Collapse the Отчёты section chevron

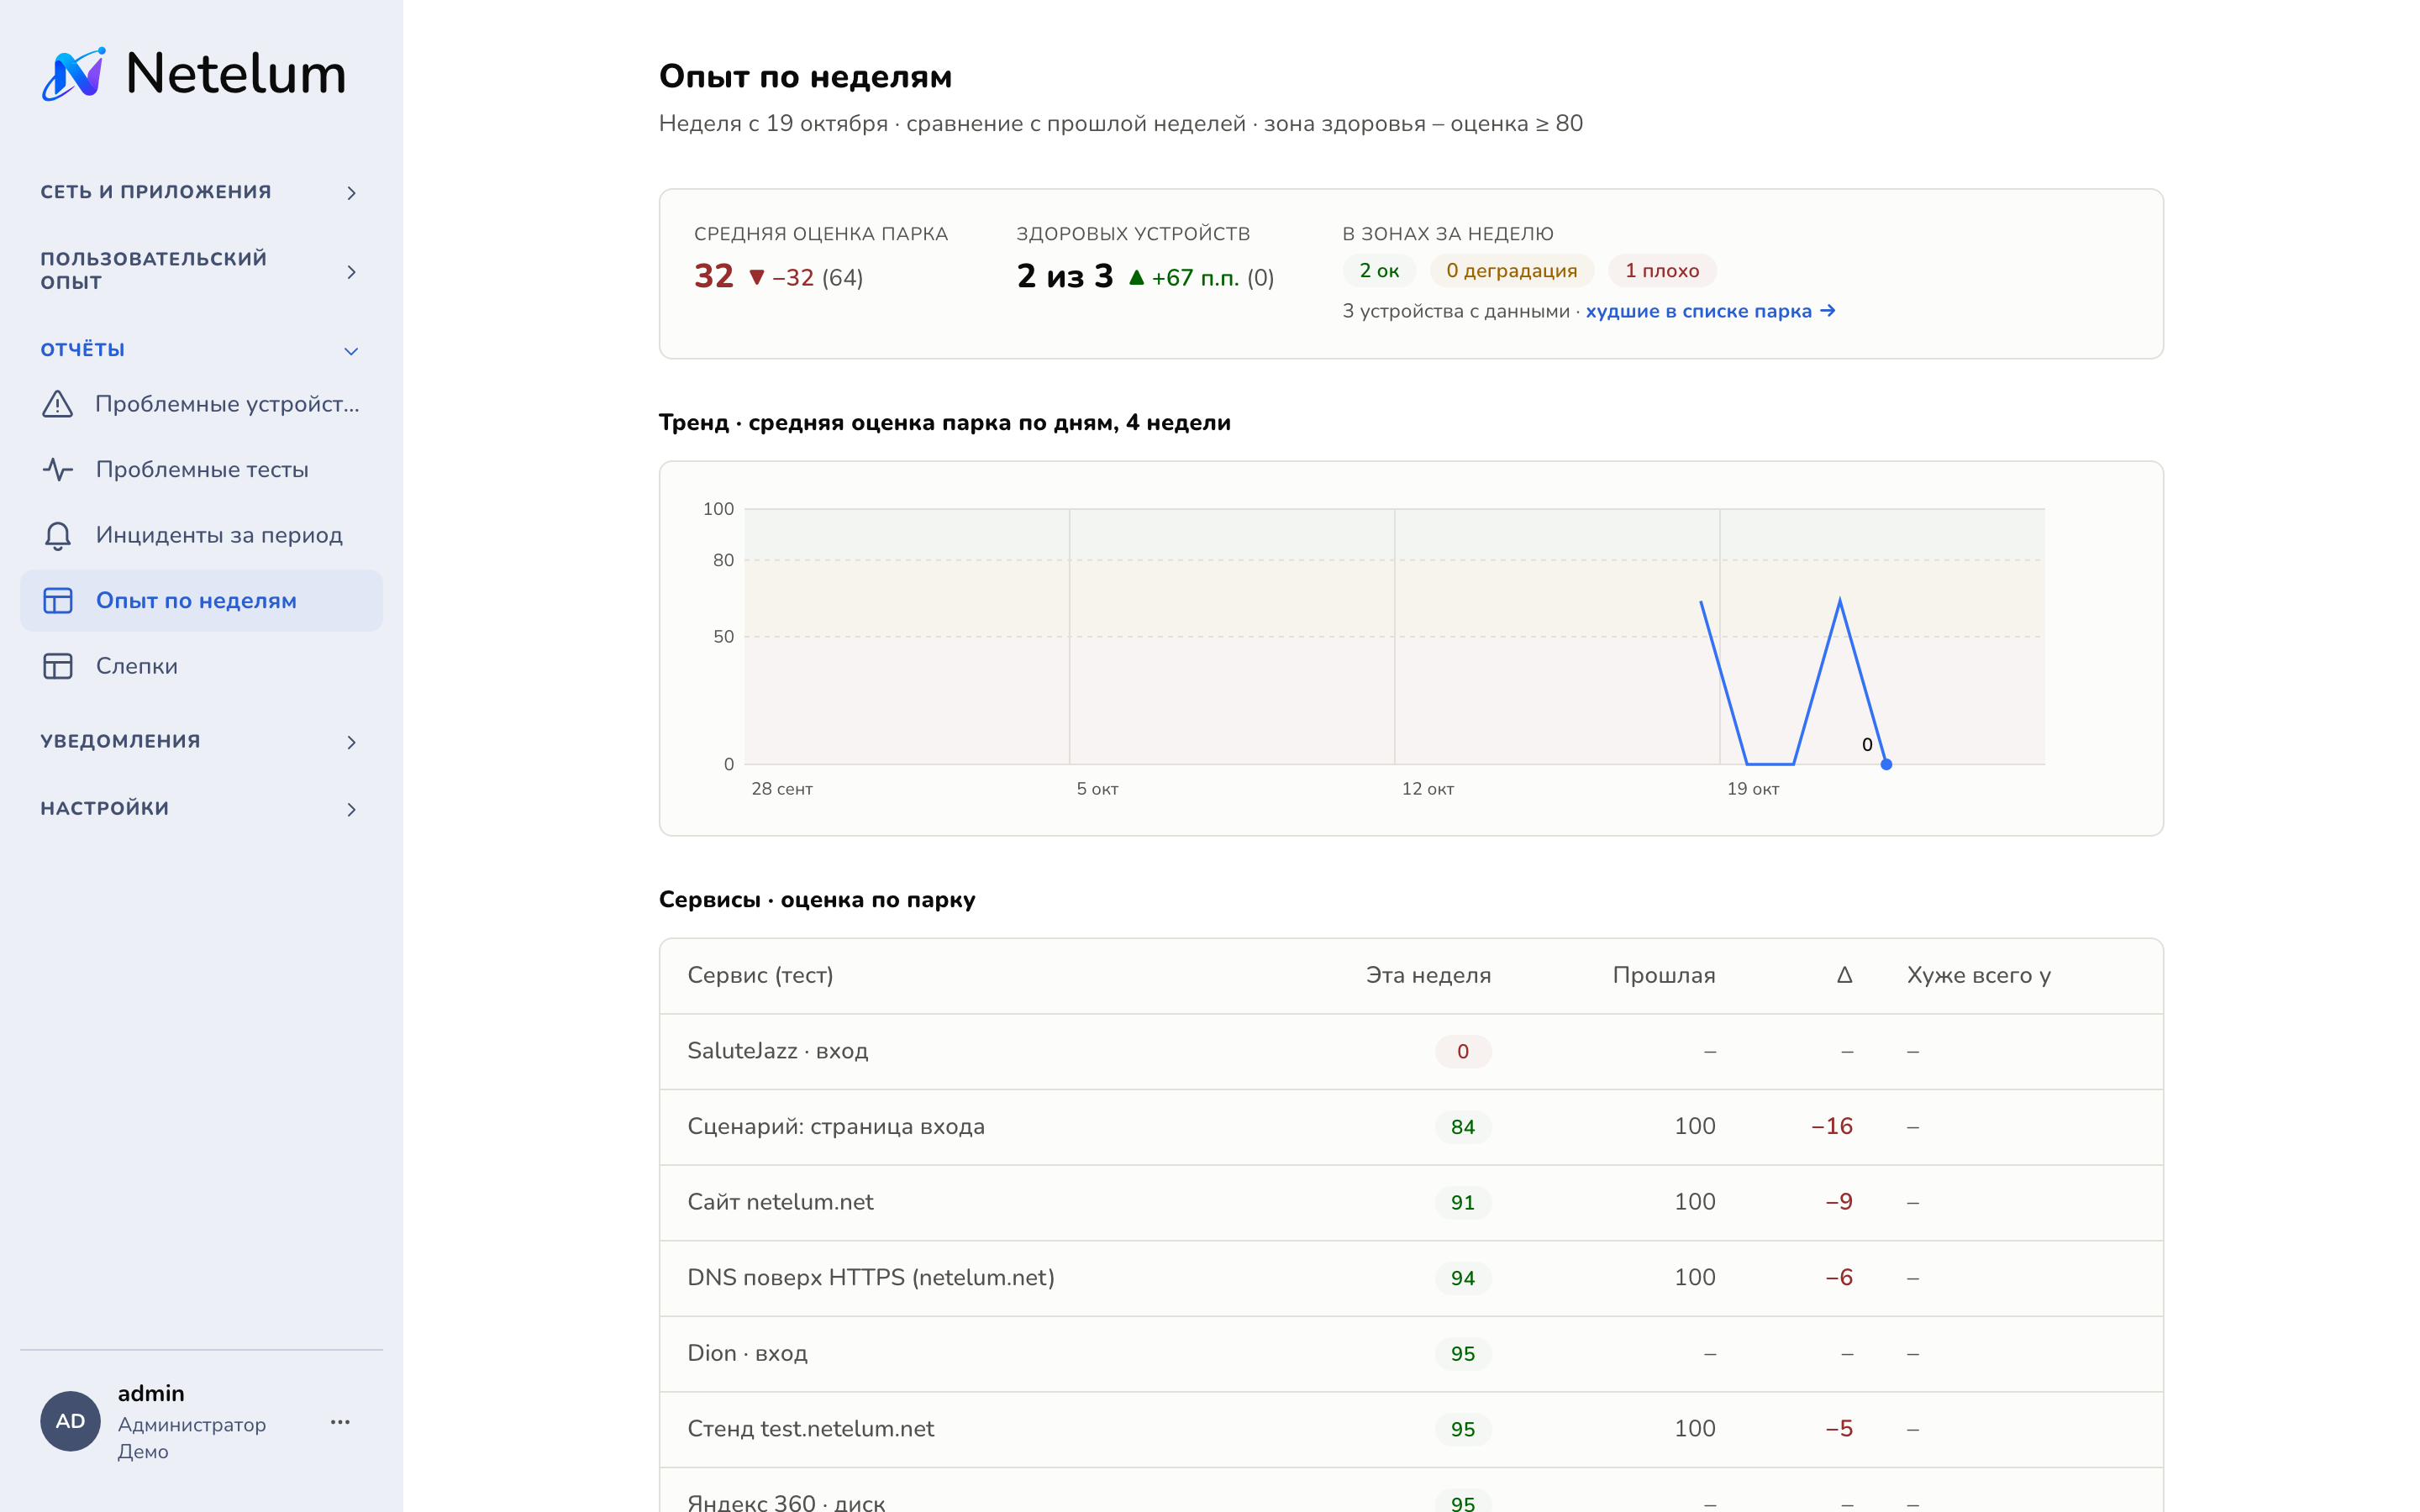351,351
